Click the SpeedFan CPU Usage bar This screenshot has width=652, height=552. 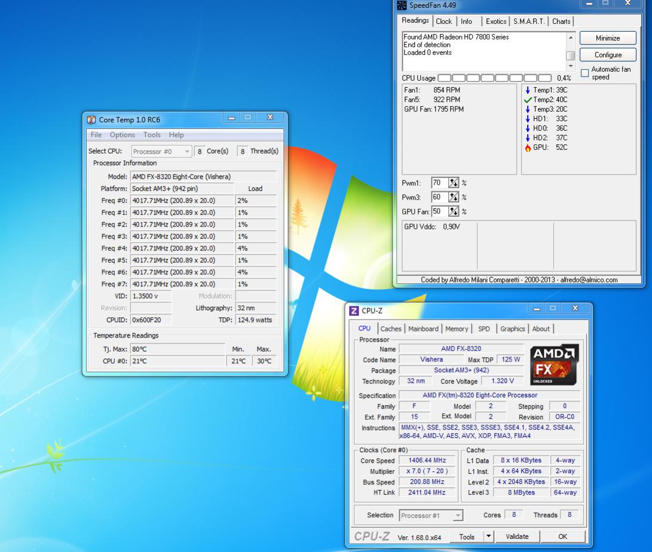(x=495, y=78)
